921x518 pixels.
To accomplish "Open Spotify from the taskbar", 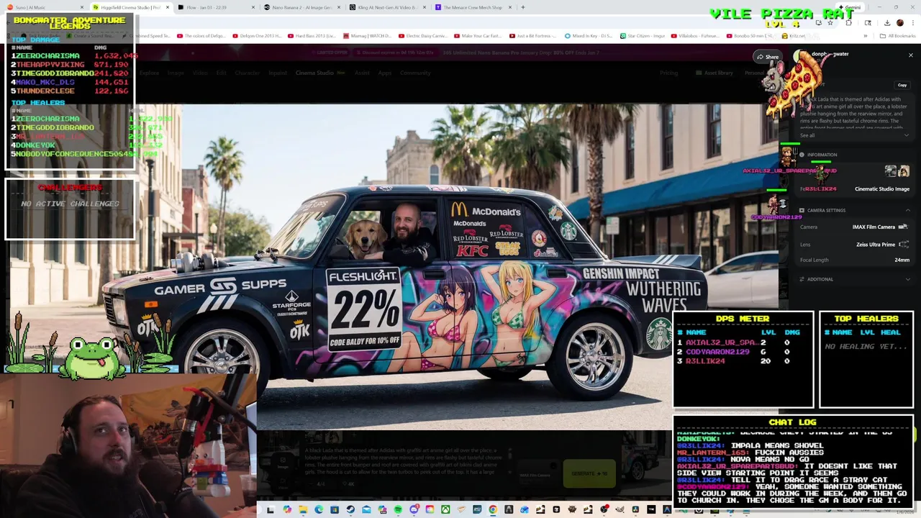I will pyautogui.click(x=398, y=509).
